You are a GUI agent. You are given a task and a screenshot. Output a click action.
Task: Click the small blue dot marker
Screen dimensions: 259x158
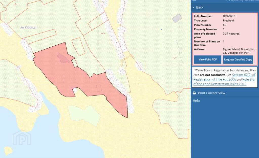(x=161, y=29)
